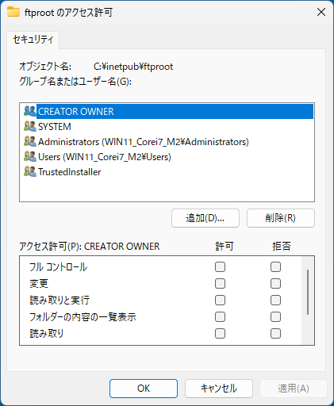Click the Users group icon
Viewport: 334px width, 406px height.
(30, 156)
